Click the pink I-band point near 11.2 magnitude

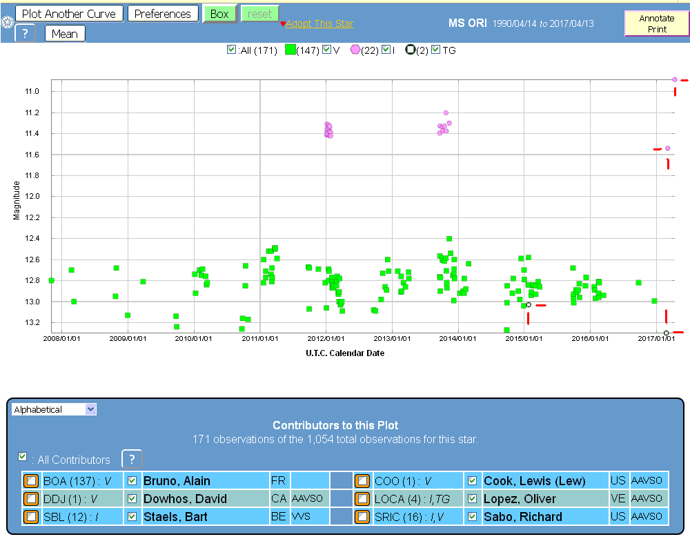[446, 112]
